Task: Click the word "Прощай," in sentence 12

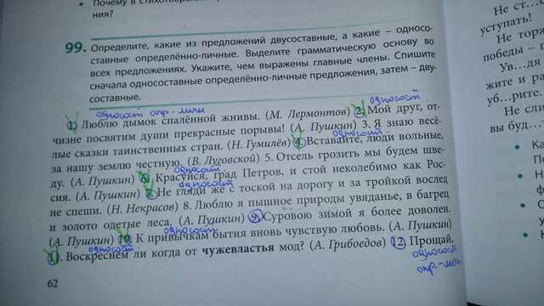Action: point(431,241)
